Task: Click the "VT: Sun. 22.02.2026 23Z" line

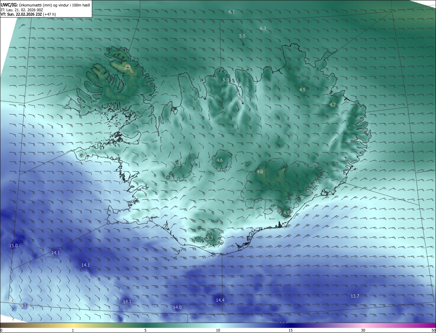Action: 28,14
